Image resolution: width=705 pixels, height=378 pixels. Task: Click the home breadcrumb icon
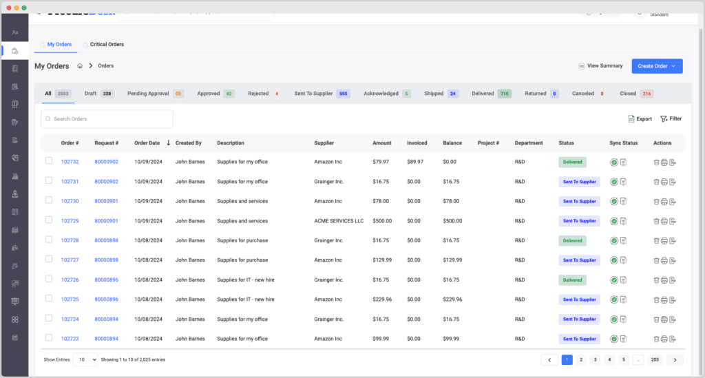click(80, 66)
